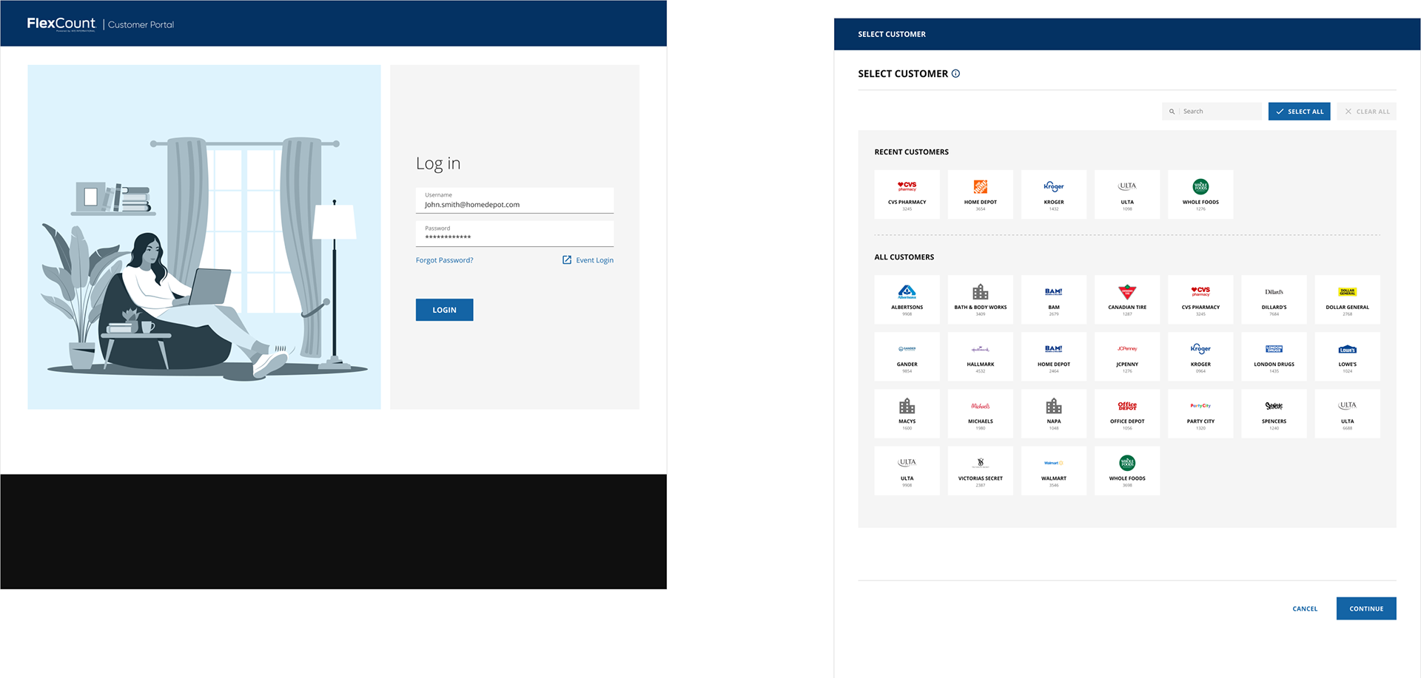Select the ULTA 9908 customer card
This screenshot has height=678, width=1421.
[907, 470]
